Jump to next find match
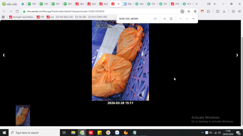Viewport: 243px width, 136px height. (x=187, y=19)
